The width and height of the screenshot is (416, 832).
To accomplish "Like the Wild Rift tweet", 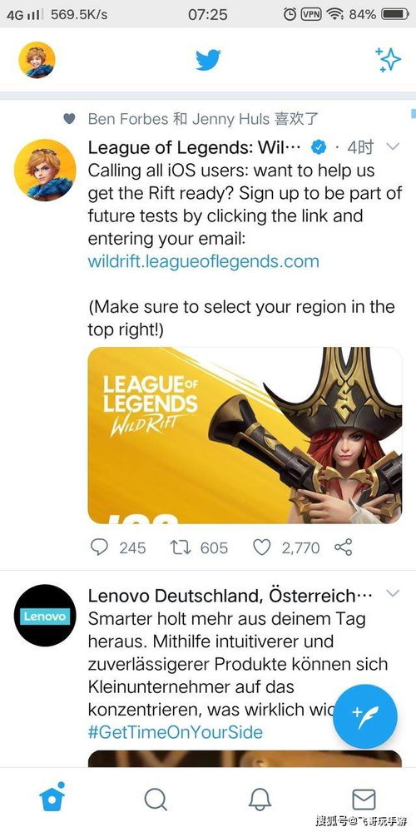I will (x=261, y=547).
